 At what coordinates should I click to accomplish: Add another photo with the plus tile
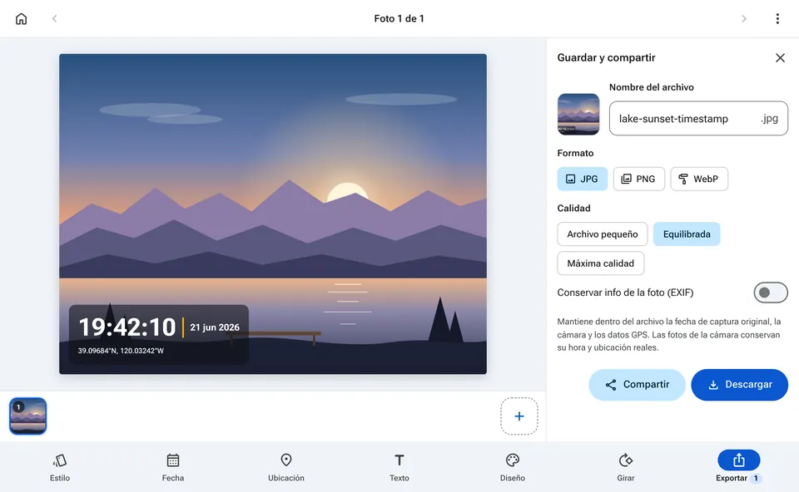(x=519, y=416)
